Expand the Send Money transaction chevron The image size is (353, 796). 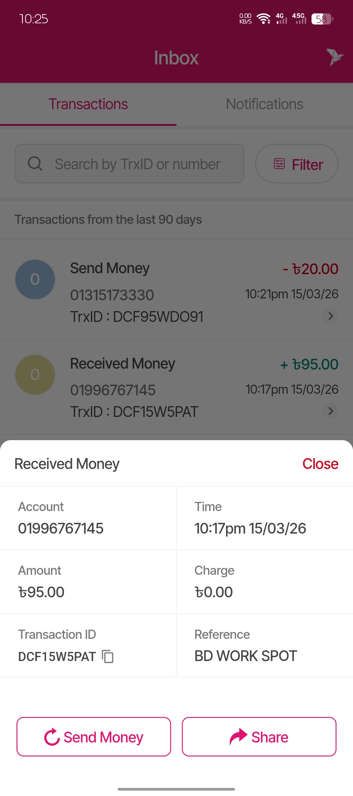pos(330,316)
